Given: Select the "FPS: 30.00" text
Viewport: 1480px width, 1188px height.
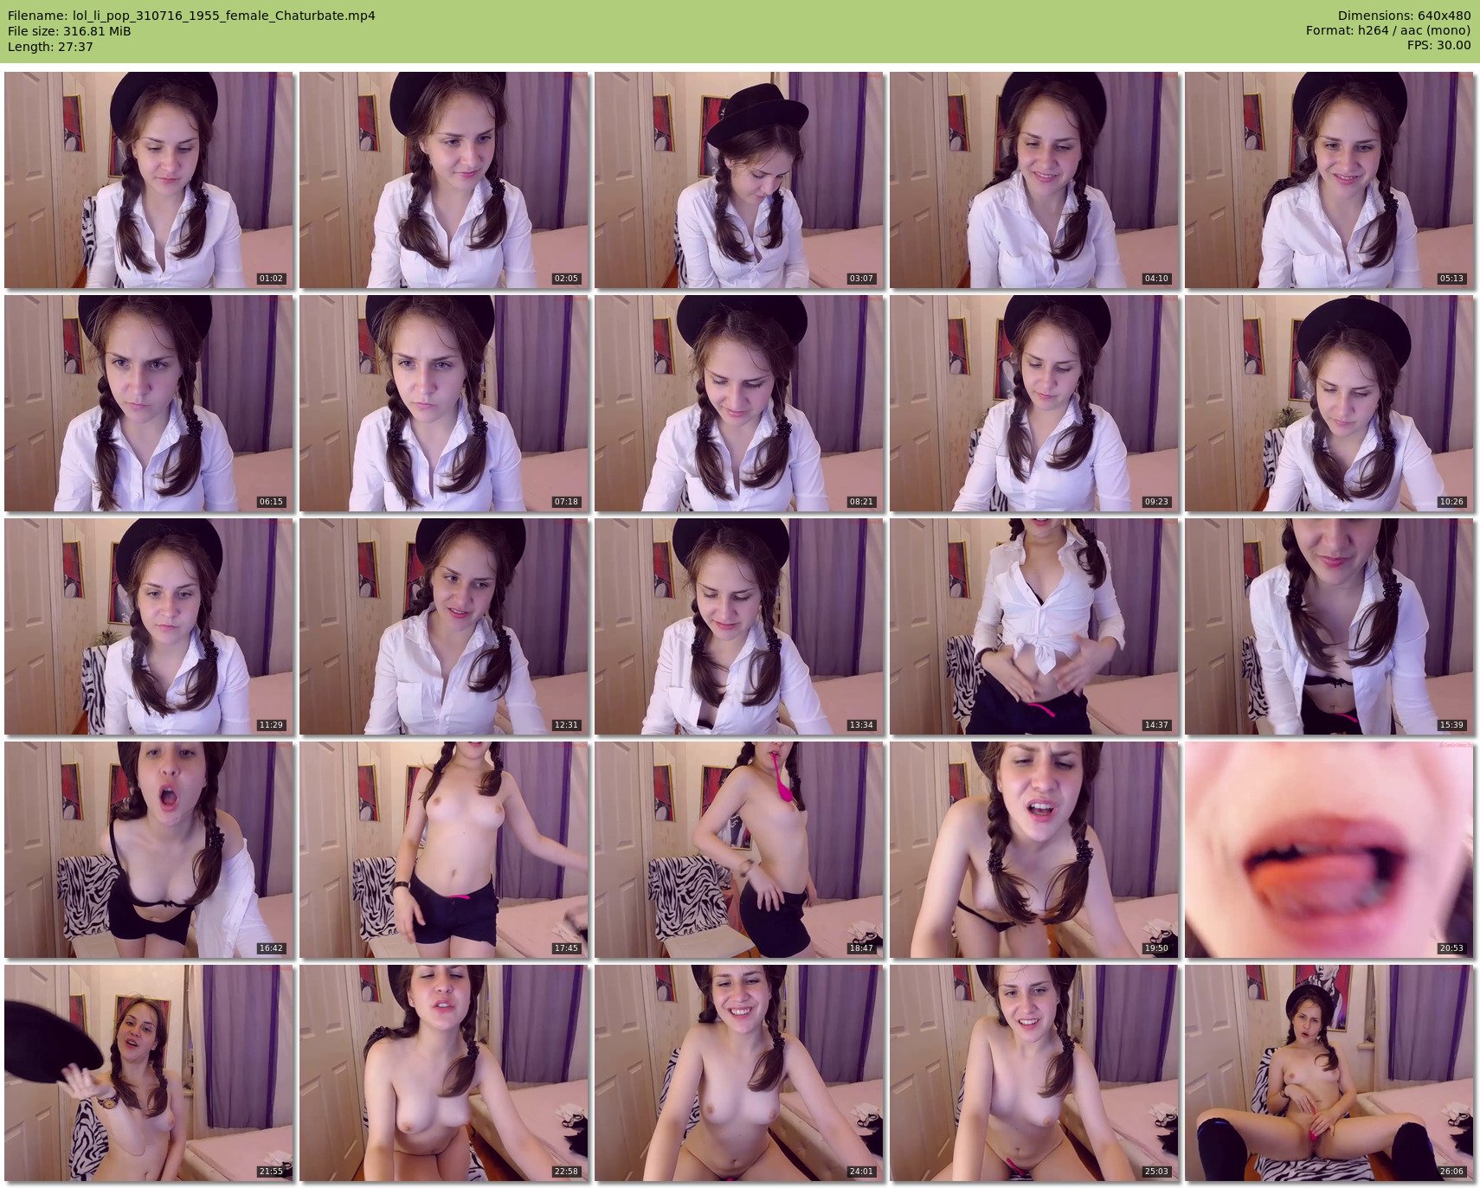Looking at the screenshot, I should (x=1438, y=46).
